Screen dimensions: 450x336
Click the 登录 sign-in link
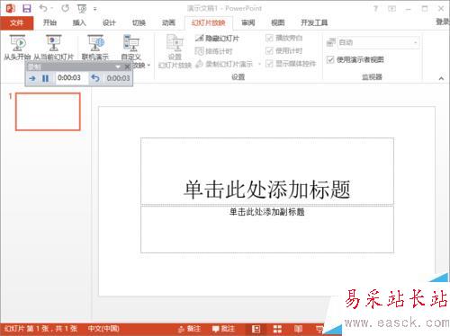point(443,22)
